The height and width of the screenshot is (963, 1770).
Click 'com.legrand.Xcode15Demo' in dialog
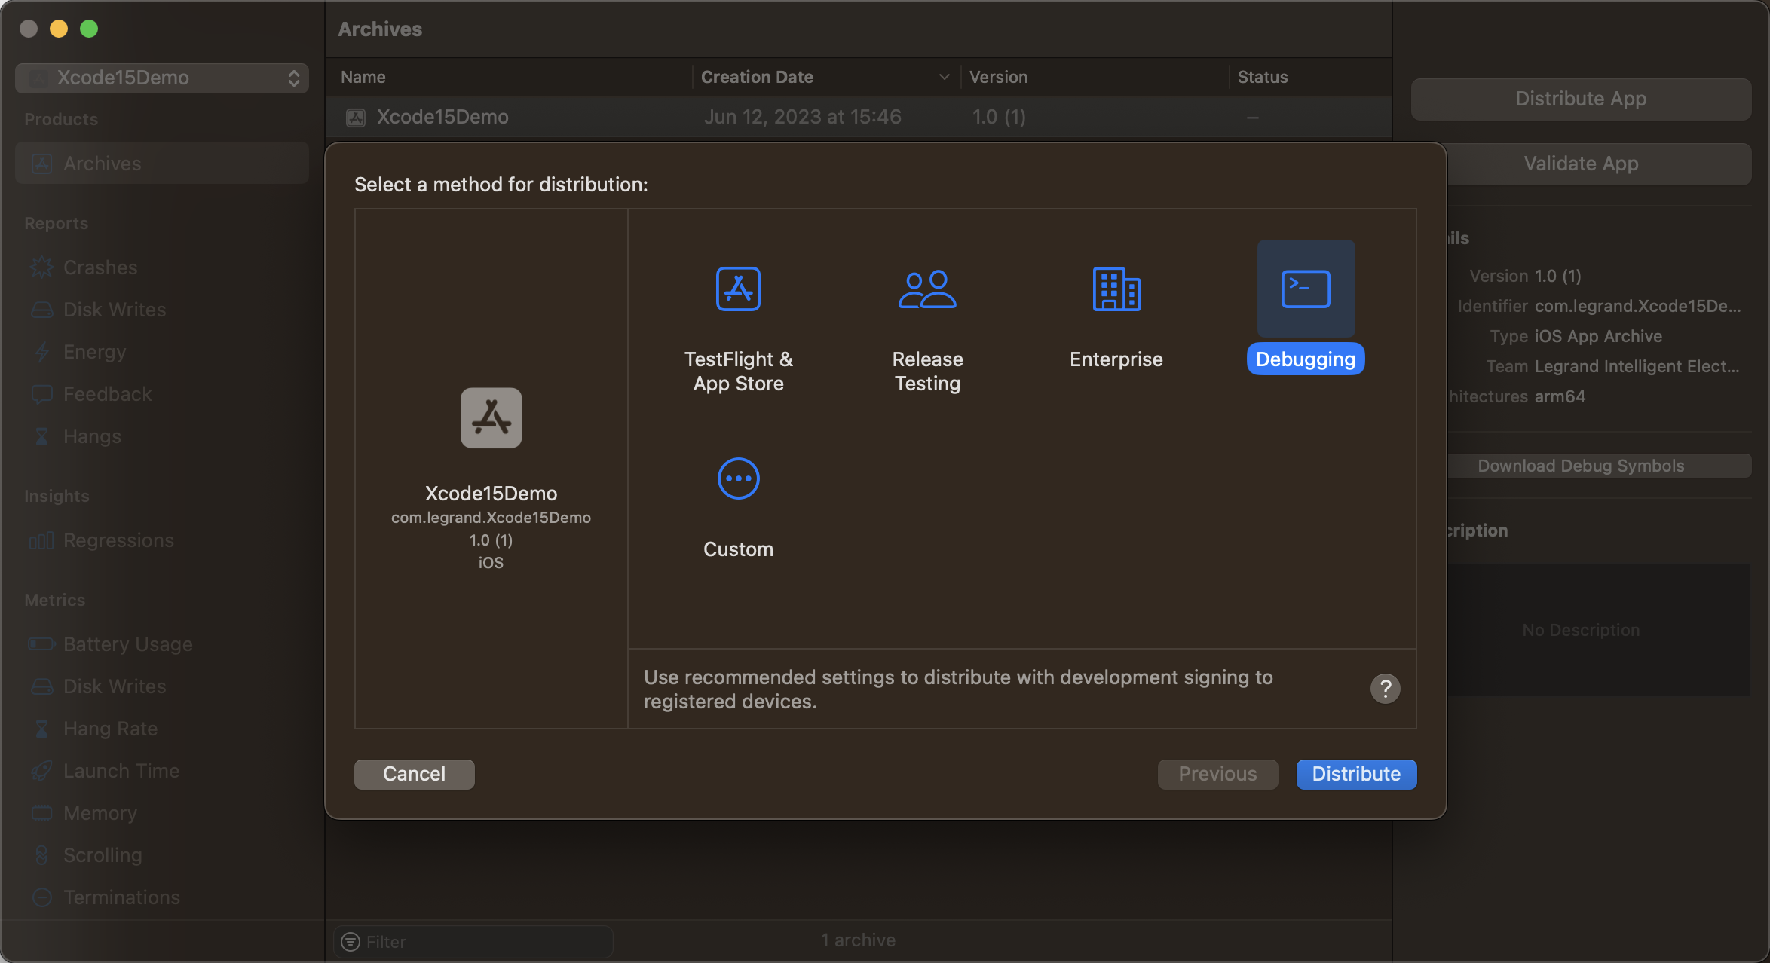[491, 517]
